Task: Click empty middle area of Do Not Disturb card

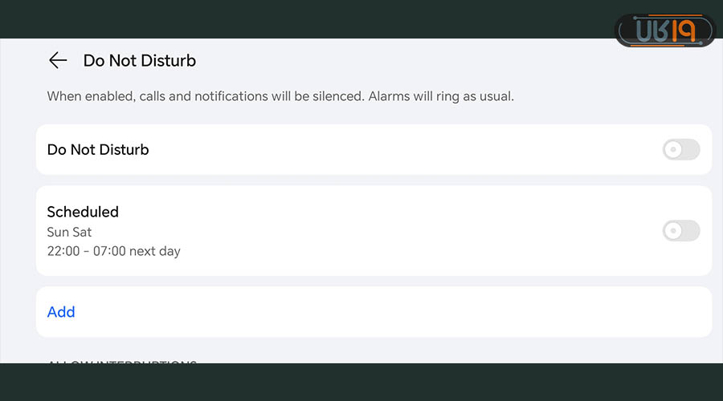Action: click(386, 149)
